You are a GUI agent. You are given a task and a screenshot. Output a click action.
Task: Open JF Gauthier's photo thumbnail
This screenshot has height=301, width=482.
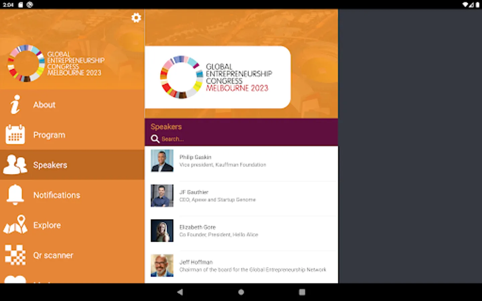coord(162,196)
